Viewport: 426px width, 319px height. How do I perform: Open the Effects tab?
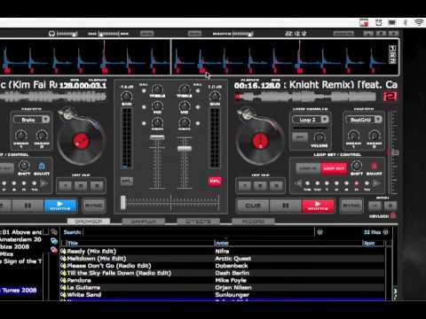tap(198, 222)
